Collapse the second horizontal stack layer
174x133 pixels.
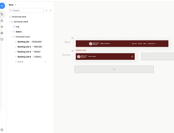(x=10, y=22)
